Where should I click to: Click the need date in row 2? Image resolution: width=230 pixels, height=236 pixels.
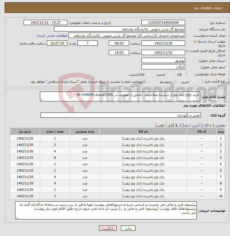click(25, 145)
